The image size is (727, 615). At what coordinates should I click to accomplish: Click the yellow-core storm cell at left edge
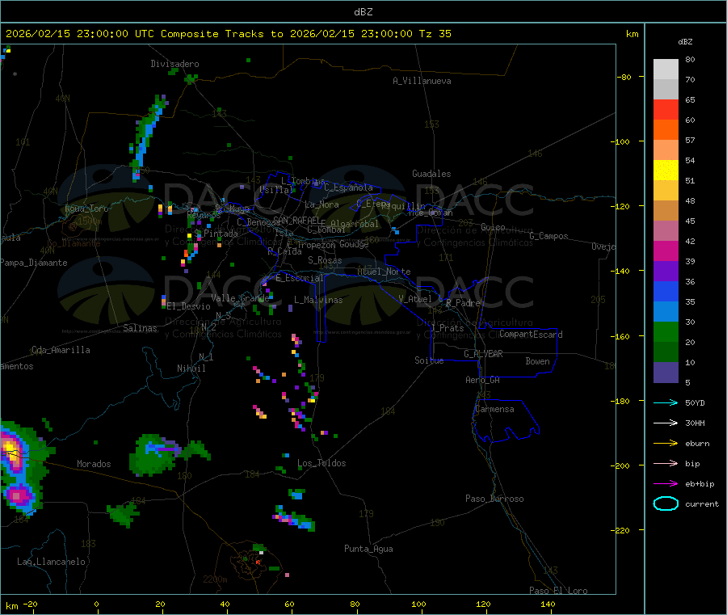point(11,451)
